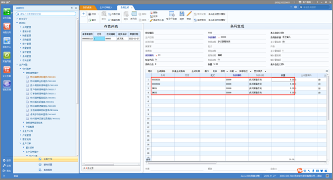Open 报表中心 sidebar icon
The width and height of the screenshot is (333, 180).
[7, 41]
